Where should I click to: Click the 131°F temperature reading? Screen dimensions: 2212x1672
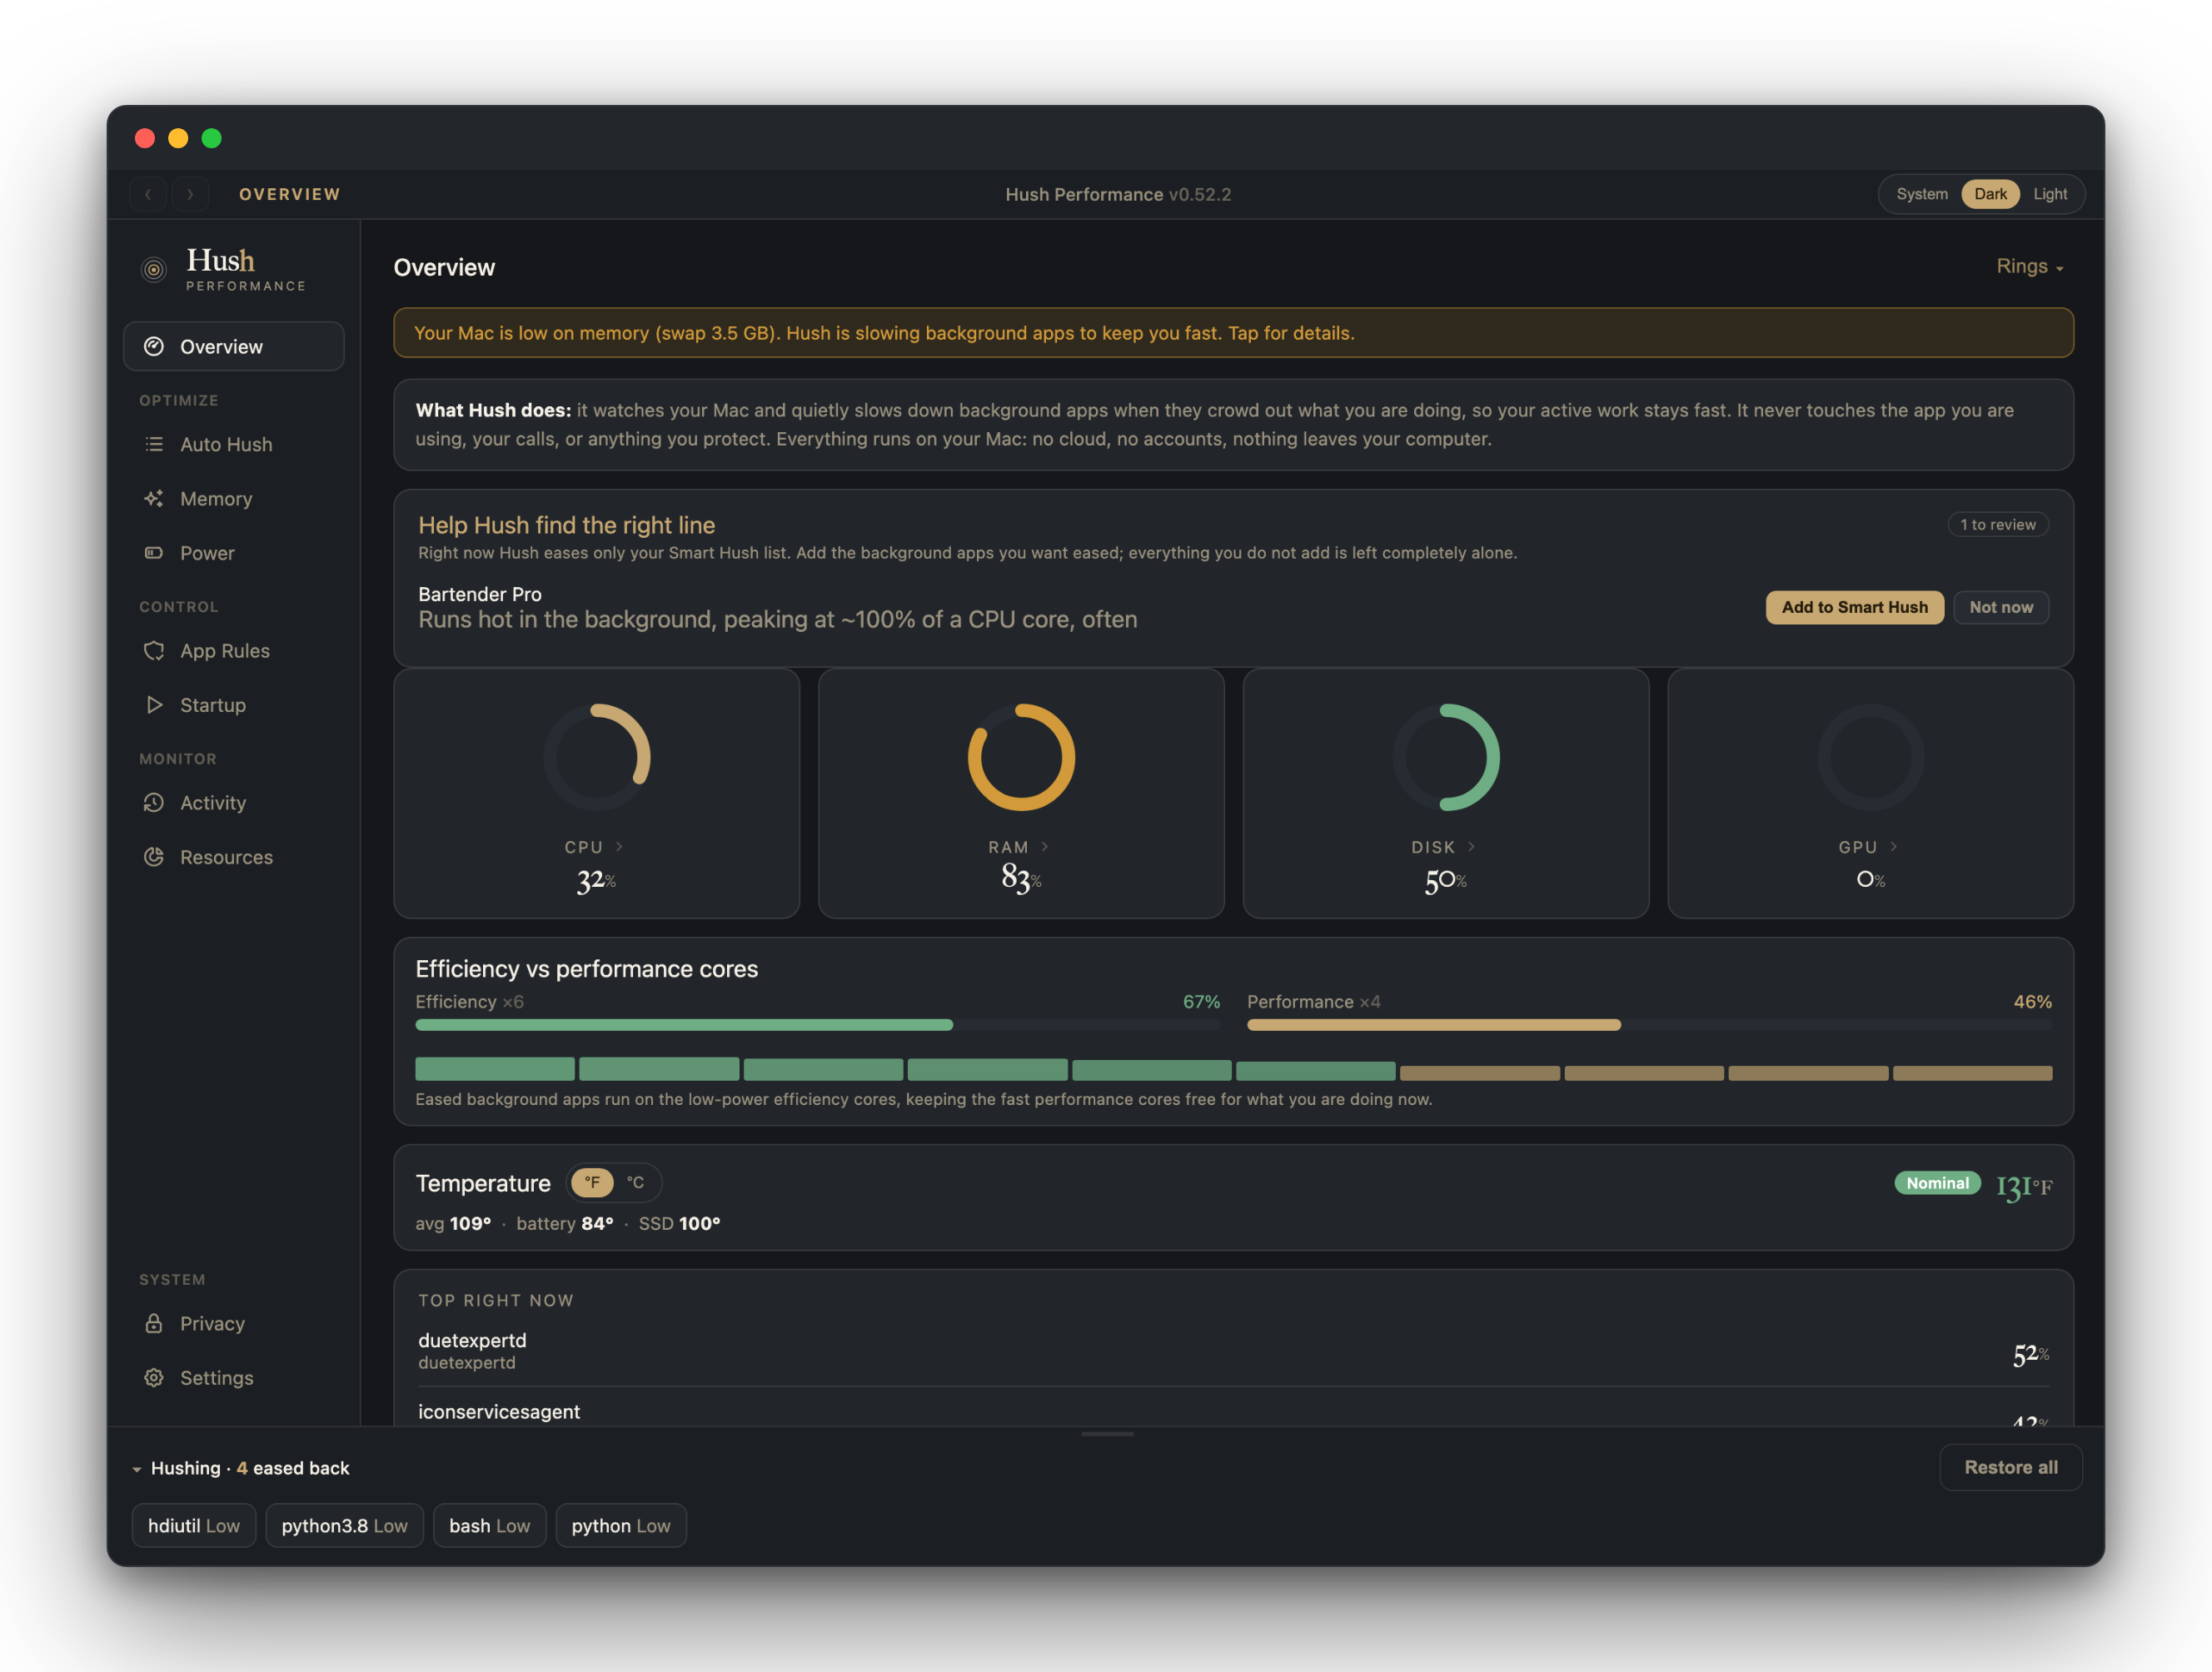coord(2023,1187)
